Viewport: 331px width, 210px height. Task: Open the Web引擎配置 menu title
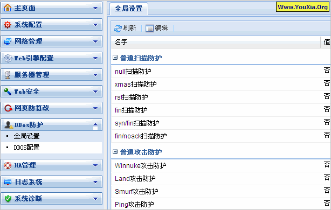coord(34,58)
